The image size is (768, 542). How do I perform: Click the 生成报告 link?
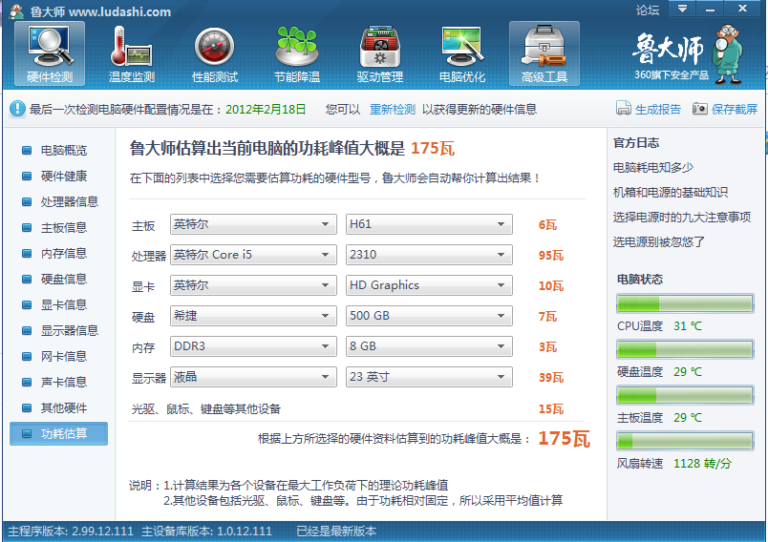[658, 109]
